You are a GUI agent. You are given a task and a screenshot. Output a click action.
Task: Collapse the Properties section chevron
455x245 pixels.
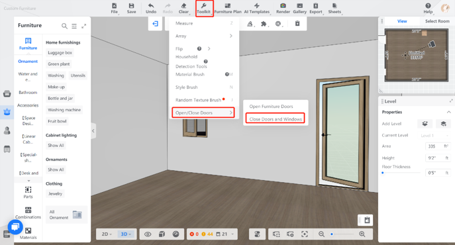pyautogui.click(x=449, y=112)
